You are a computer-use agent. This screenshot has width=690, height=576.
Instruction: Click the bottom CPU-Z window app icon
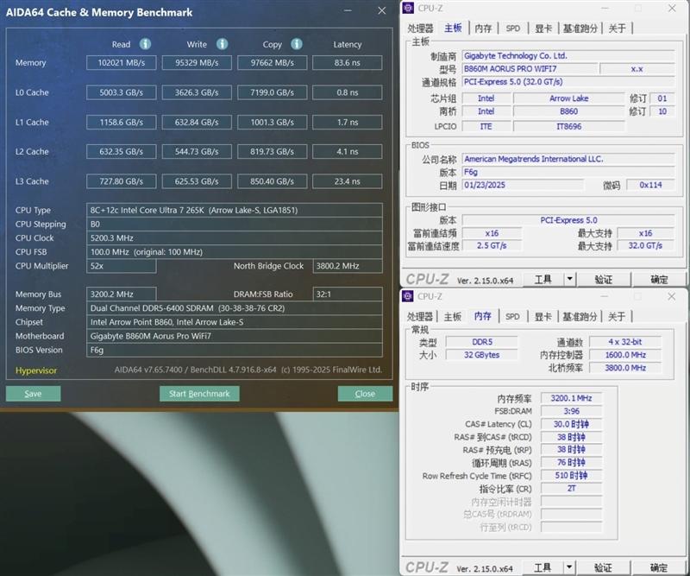pyautogui.click(x=408, y=296)
